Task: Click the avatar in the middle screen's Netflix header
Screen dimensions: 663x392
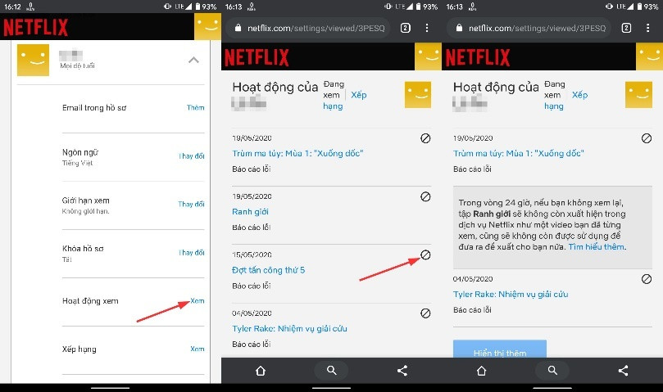Action: tap(428, 56)
